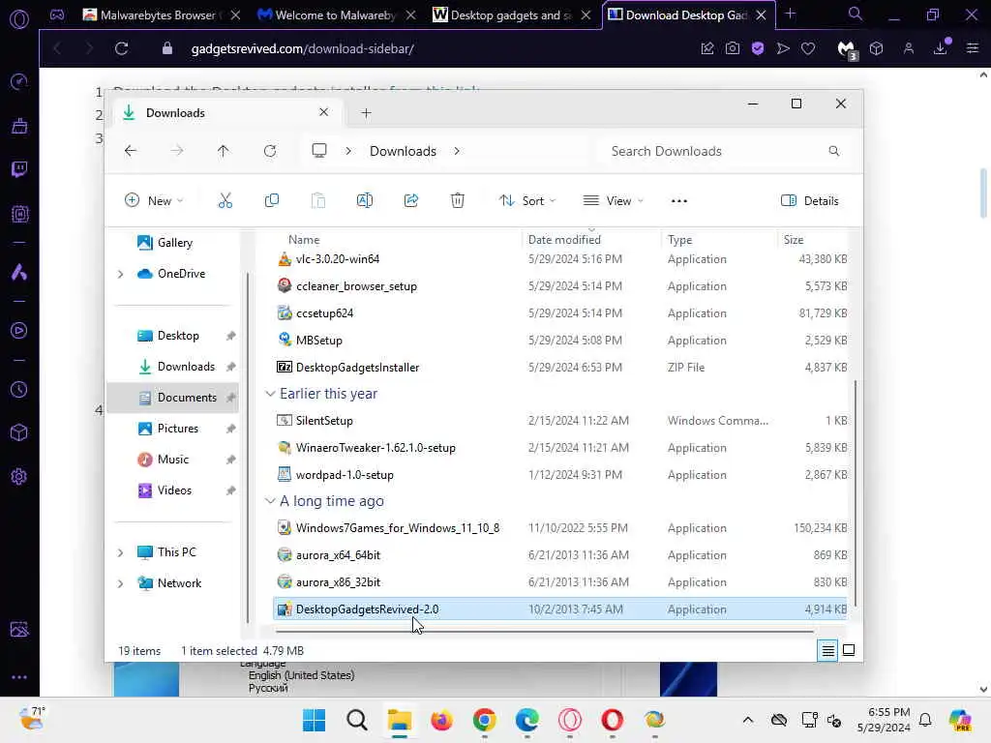This screenshot has width=991, height=743.
Task: Collapse the Earlier this year group
Action: pyautogui.click(x=270, y=394)
